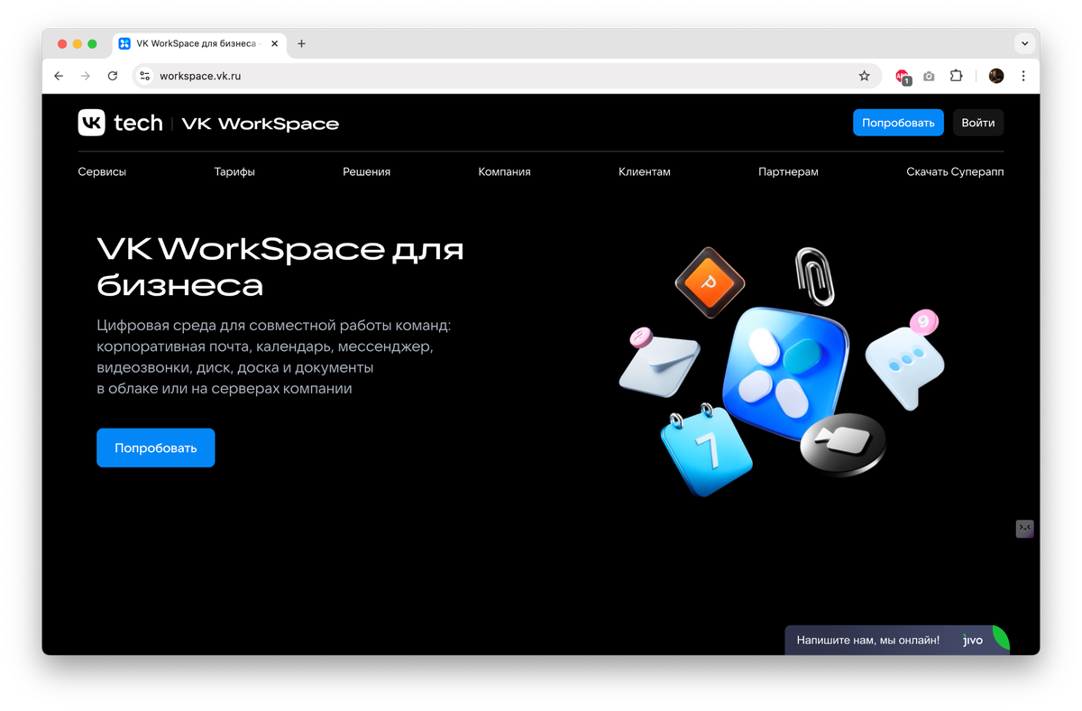Go back with the browser back arrow
Viewport: 1082px width, 711px height.
tap(59, 76)
